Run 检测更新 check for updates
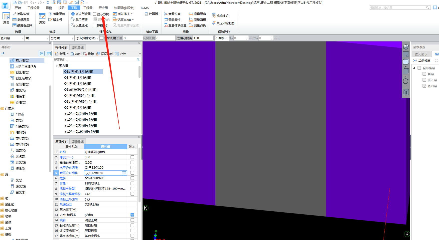This screenshot has height=240, width=439. click(x=57, y=14)
